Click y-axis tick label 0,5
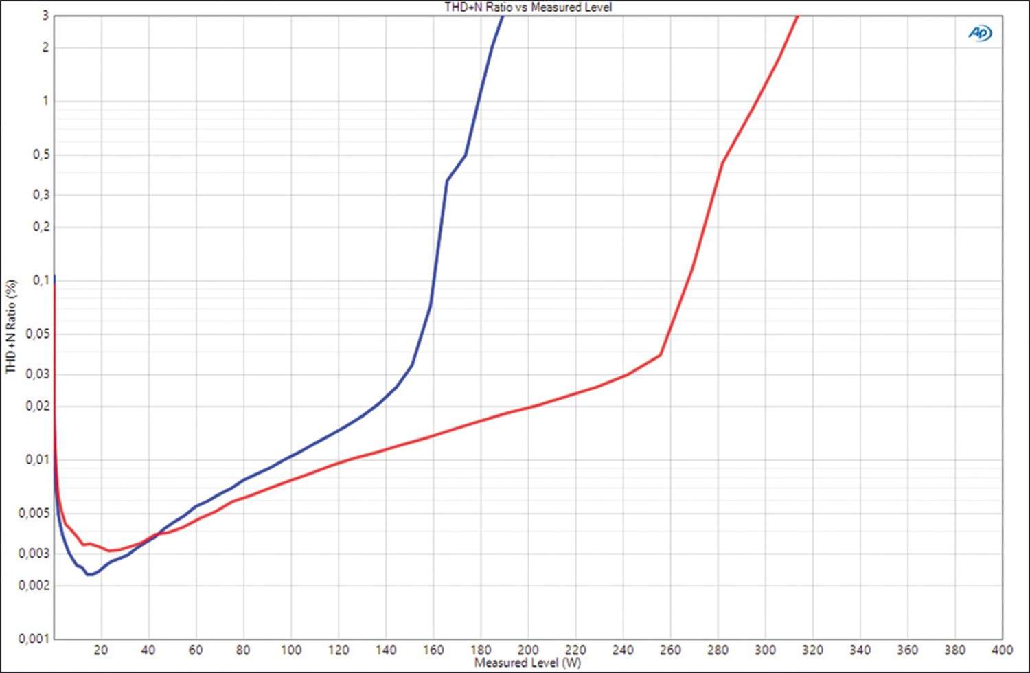 click(41, 155)
